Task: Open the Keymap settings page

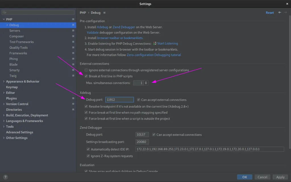Action: pyautogui.click(x=11, y=87)
